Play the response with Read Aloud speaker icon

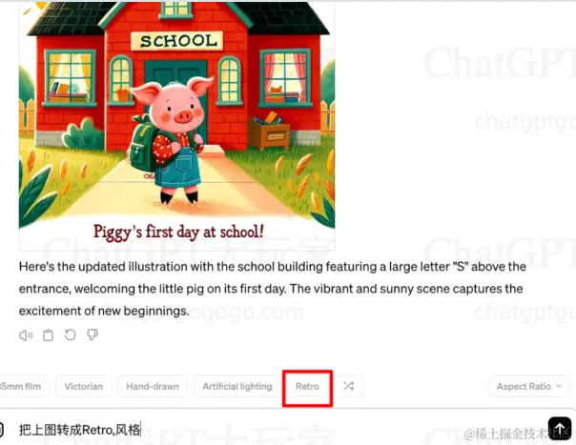[26, 335]
